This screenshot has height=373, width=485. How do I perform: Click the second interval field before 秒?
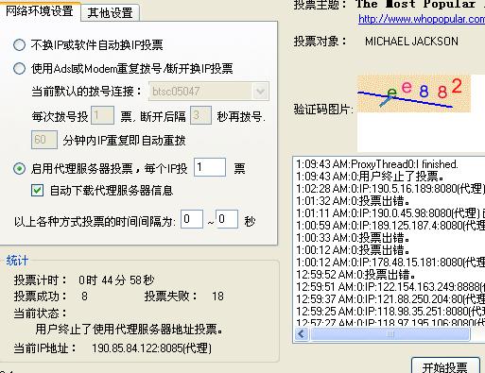(x=226, y=219)
